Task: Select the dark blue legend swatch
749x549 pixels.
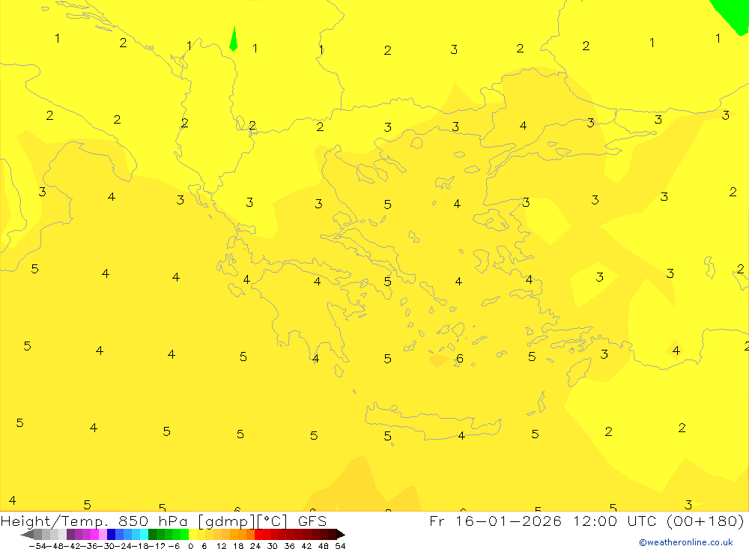Action: click(x=112, y=535)
